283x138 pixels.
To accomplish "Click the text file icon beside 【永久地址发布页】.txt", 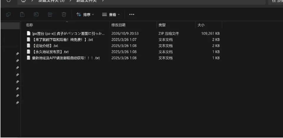I will pos(29,52).
